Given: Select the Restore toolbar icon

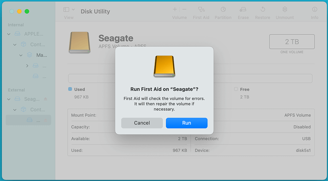Looking at the screenshot, I should (x=263, y=9).
